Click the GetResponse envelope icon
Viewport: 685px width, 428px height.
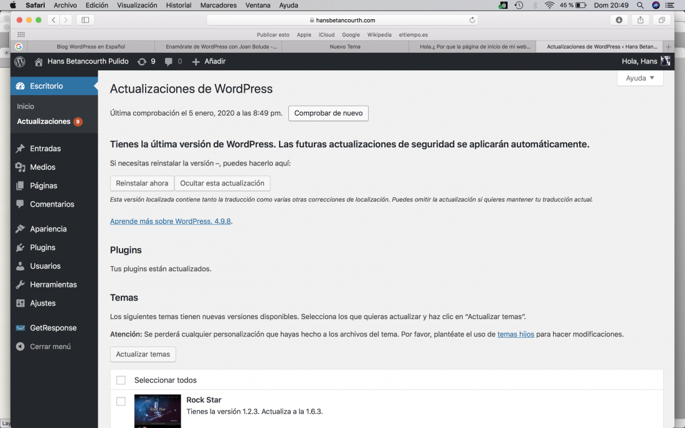point(20,328)
